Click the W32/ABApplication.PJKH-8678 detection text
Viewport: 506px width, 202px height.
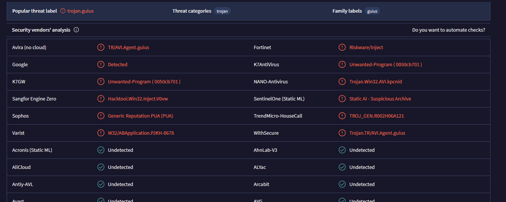141,133
